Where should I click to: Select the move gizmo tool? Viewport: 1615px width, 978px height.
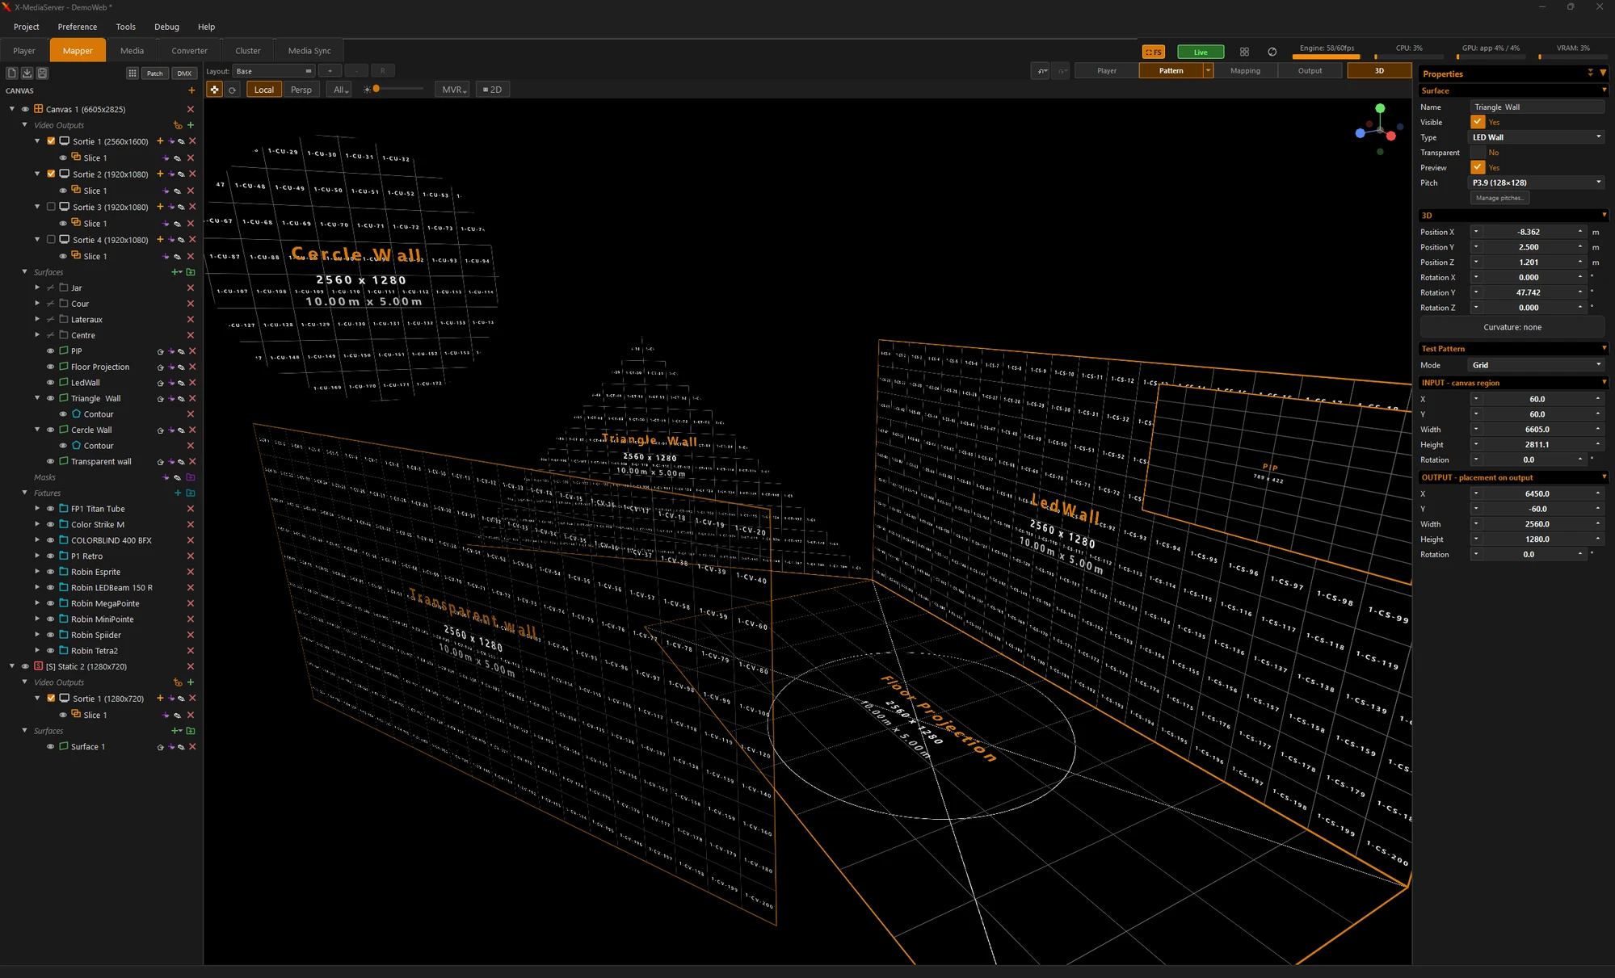coord(214,90)
